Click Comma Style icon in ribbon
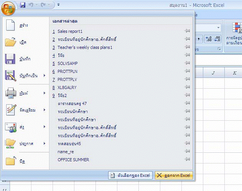Screen dimensions: 242x191 199,39
